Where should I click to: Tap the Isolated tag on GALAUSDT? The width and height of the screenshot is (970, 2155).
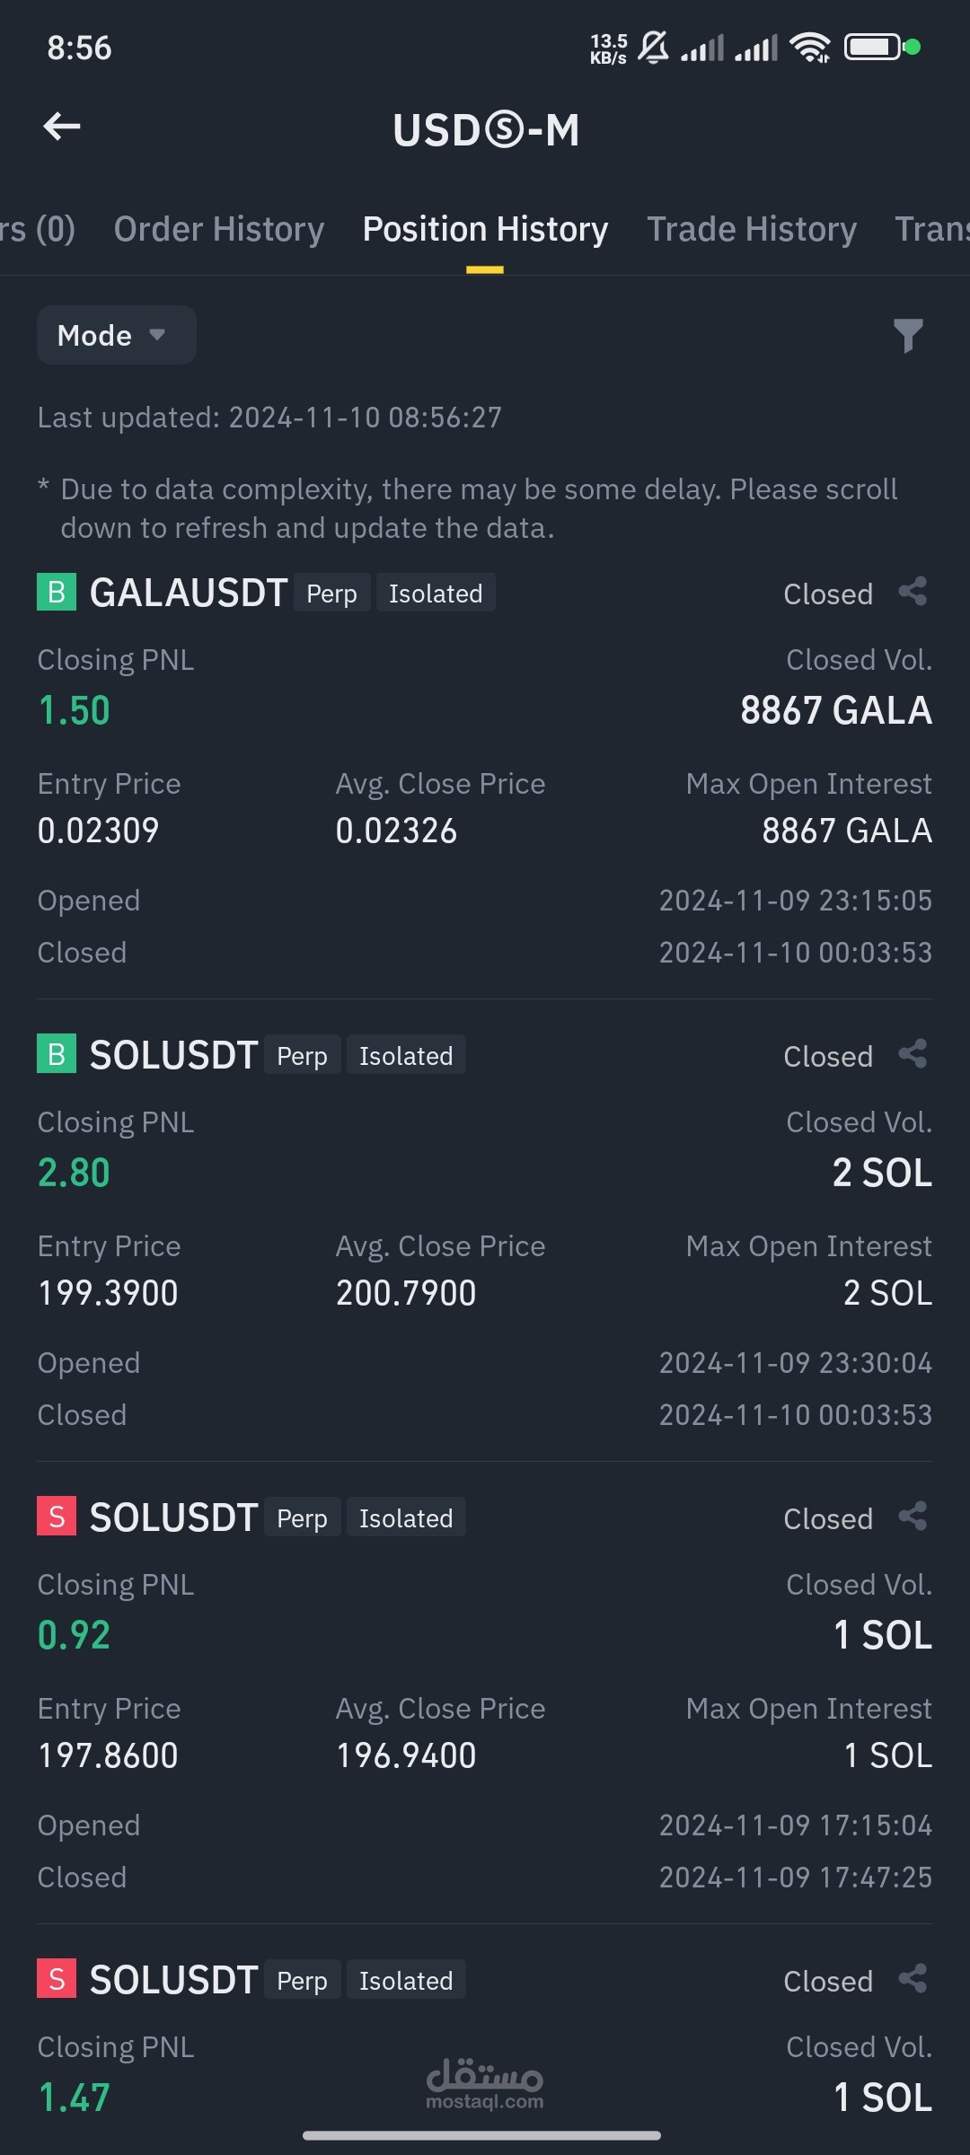click(x=436, y=594)
